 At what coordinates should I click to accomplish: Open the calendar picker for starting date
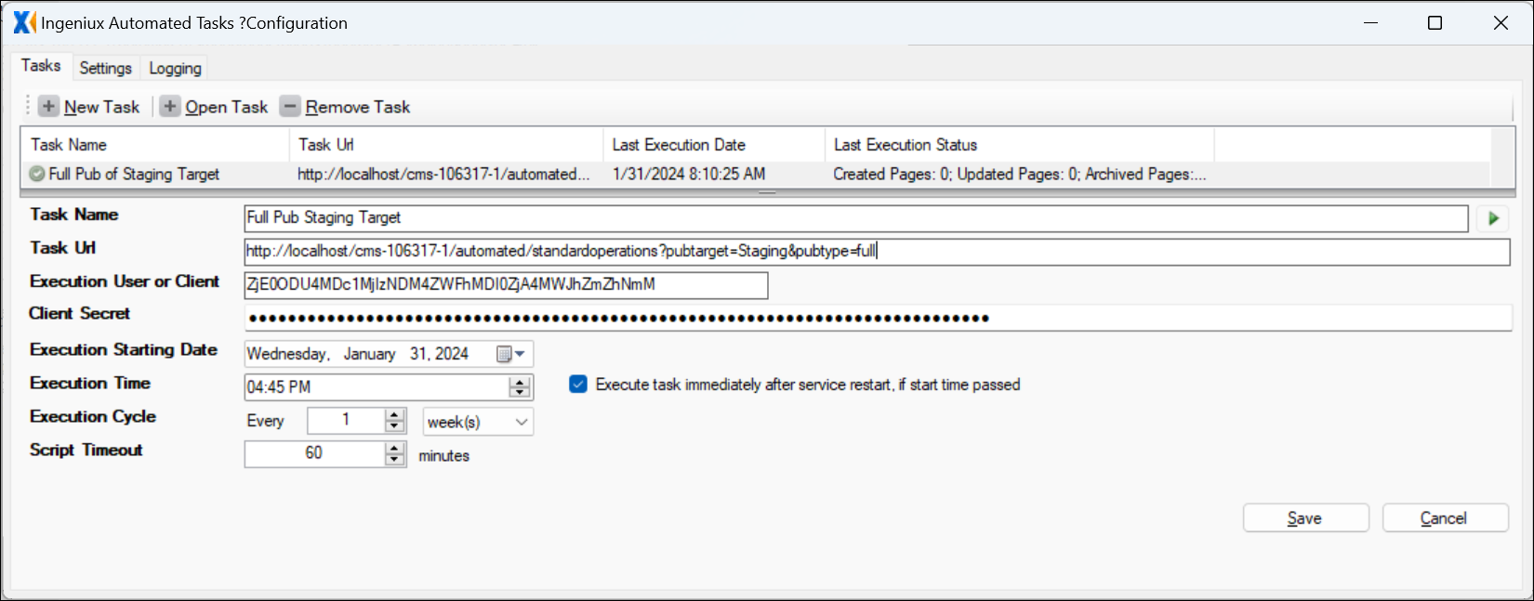coord(510,354)
